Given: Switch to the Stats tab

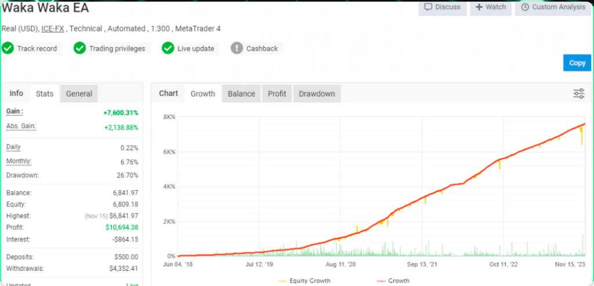Looking at the screenshot, I should click(45, 94).
